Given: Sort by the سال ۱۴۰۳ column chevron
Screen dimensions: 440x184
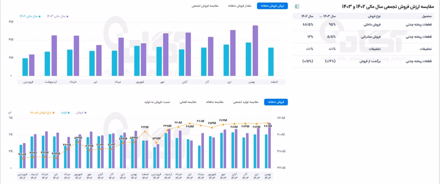Looking at the screenshot, I should pyautogui.click(x=321, y=16).
